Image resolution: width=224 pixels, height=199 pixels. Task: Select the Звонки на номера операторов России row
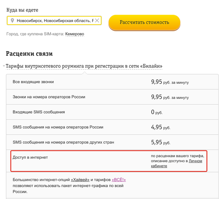coord(112,97)
